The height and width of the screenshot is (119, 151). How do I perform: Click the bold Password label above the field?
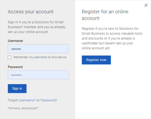point(15,67)
